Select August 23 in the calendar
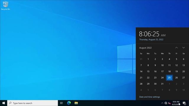This screenshot has height=106, width=189. 155,78
